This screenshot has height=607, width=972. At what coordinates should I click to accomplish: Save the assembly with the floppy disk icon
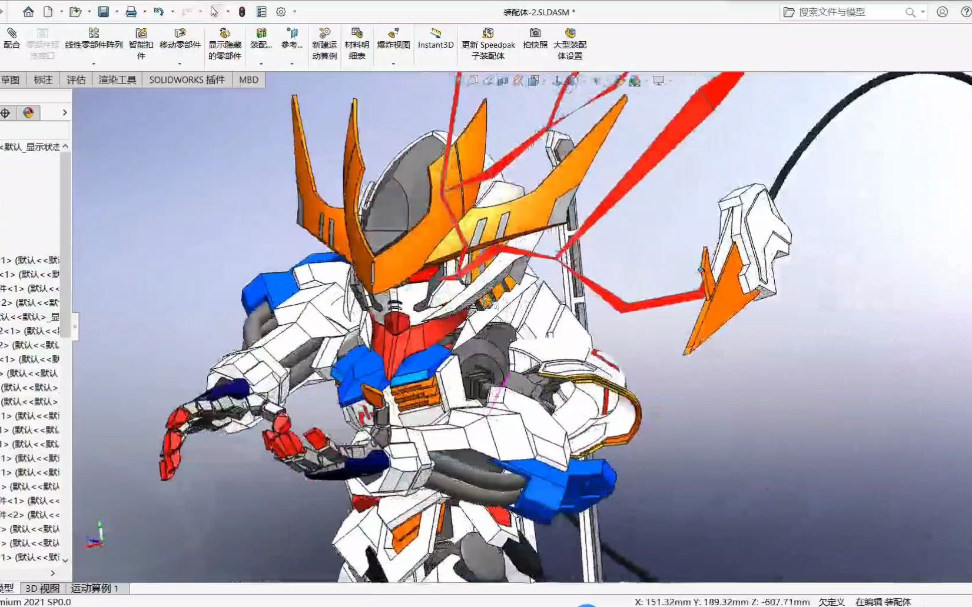pos(104,12)
